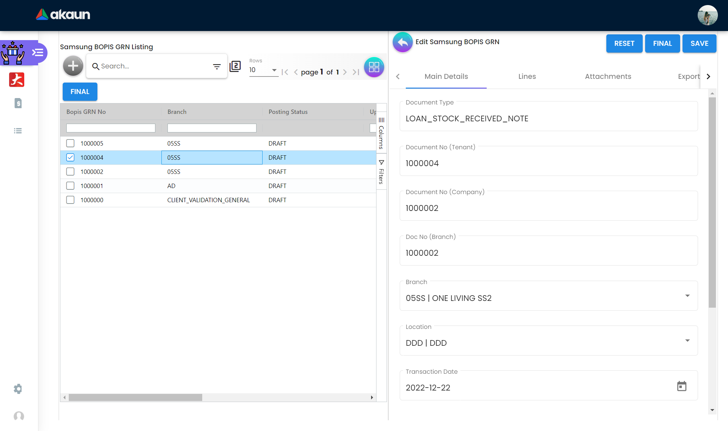Open the grid view toggle icon
This screenshot has height=431, width=728.
[374, 67]
